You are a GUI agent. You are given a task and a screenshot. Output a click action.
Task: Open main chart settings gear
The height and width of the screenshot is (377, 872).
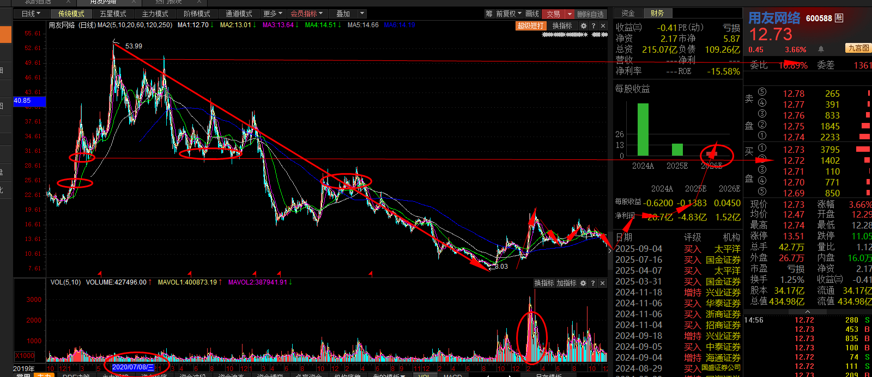pos(584,26)
